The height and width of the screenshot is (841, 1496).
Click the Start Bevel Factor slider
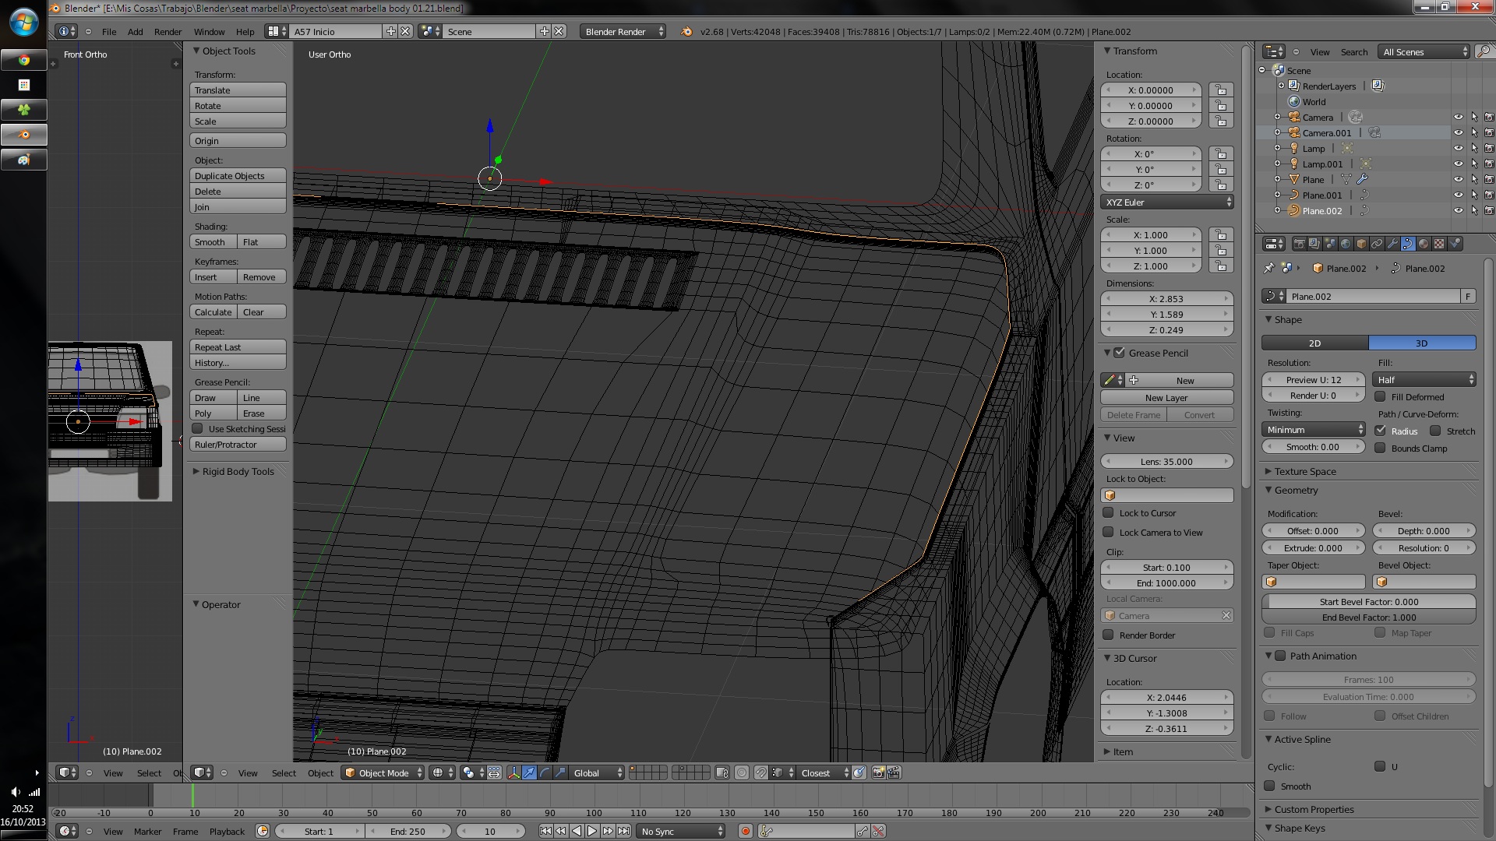[1368, 602]
